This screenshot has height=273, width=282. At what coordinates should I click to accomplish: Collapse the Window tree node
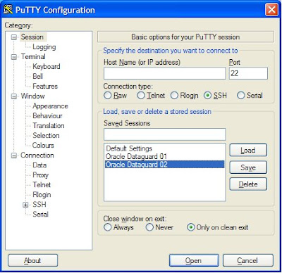pyautogui.click(x=14, y=96)
